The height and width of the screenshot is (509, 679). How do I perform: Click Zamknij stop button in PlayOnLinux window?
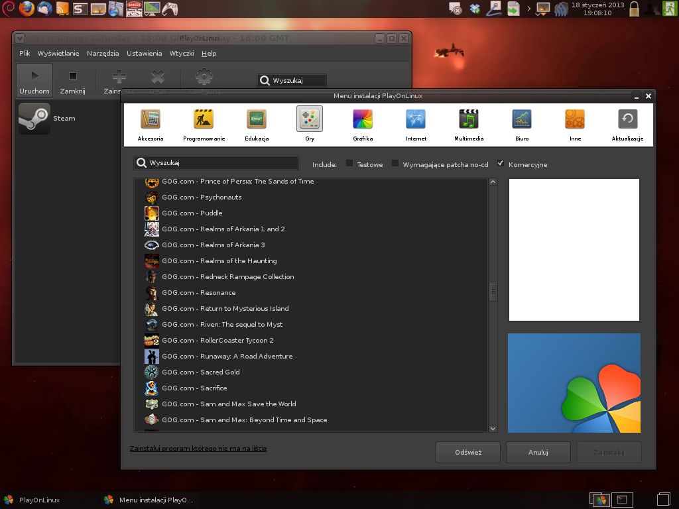pos(73,80)
